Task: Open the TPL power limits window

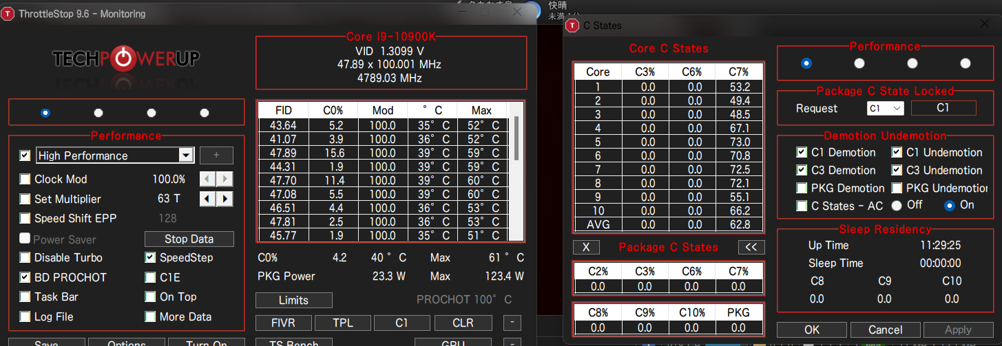Action: (x=342, y=323)
